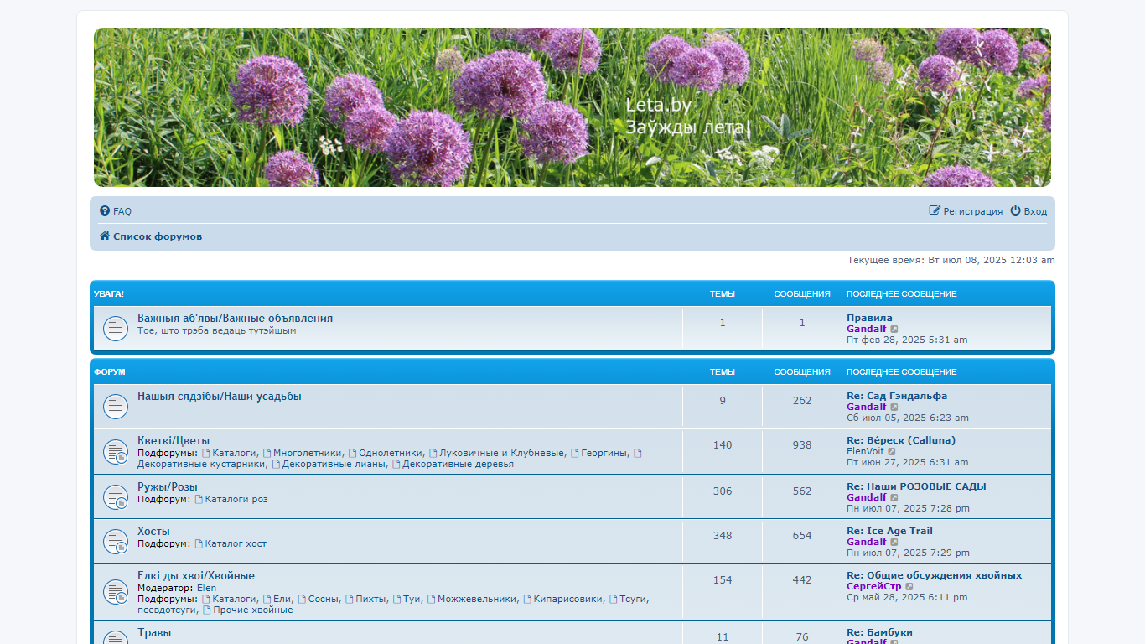Open ElenVoit user profile
This screenshot has height=644, width=1145.
tap(865, 452)
